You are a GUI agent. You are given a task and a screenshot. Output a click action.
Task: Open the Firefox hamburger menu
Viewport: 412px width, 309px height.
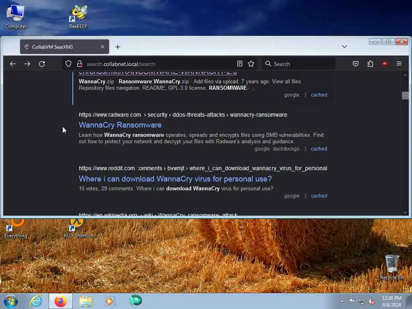[x=399, y=64]
